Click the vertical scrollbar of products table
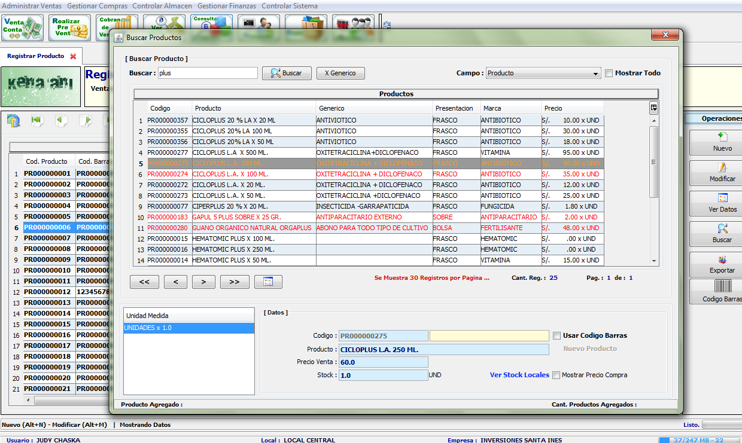742x443 pixels. tap(654, 161)
